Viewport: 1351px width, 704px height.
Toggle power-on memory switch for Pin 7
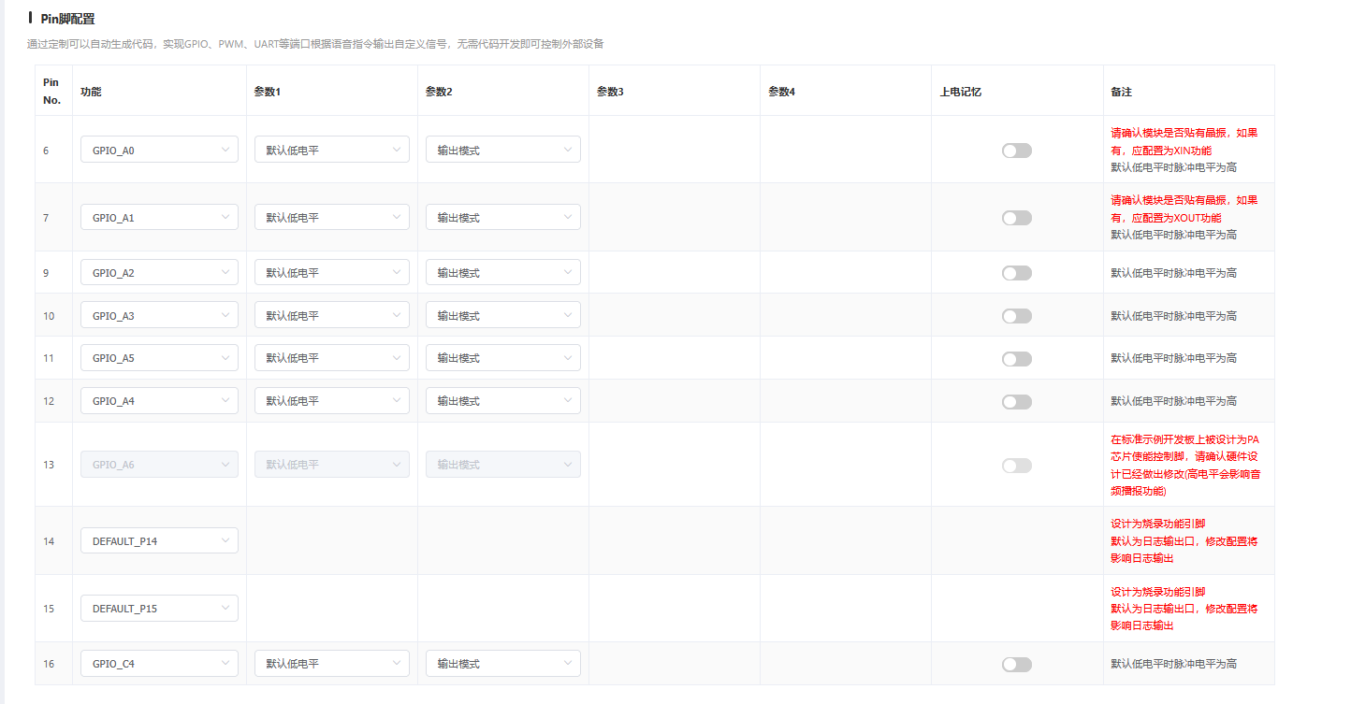tap(1016, 218)
